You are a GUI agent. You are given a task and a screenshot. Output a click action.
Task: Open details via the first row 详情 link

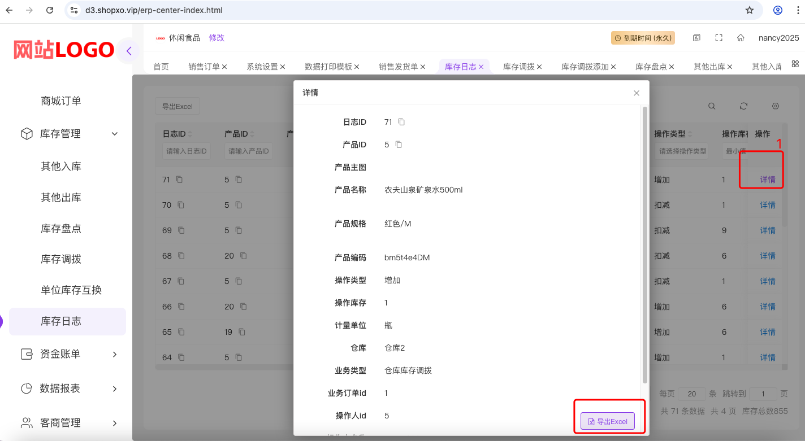767,180
